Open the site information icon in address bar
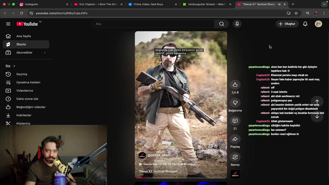 (x=31, y=13)
